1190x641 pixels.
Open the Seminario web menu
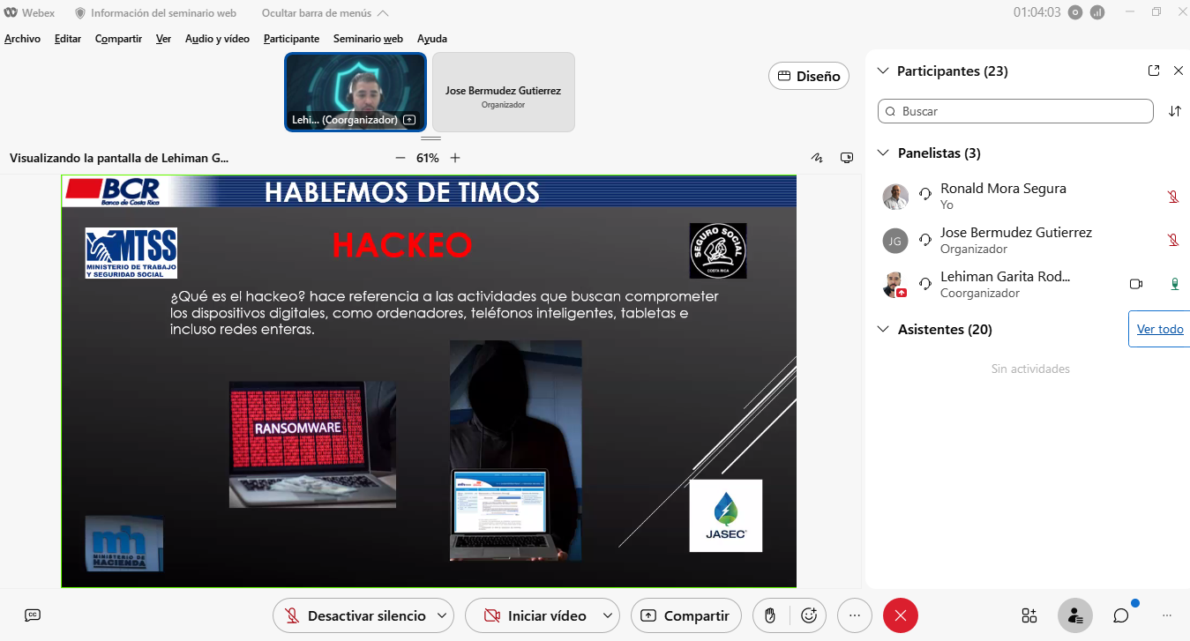pos(368,39)
